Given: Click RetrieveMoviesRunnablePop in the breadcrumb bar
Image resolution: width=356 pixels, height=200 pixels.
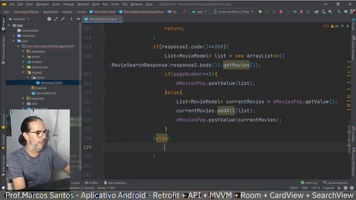Looking at the screenshot, I should click(x=144, y=12).
